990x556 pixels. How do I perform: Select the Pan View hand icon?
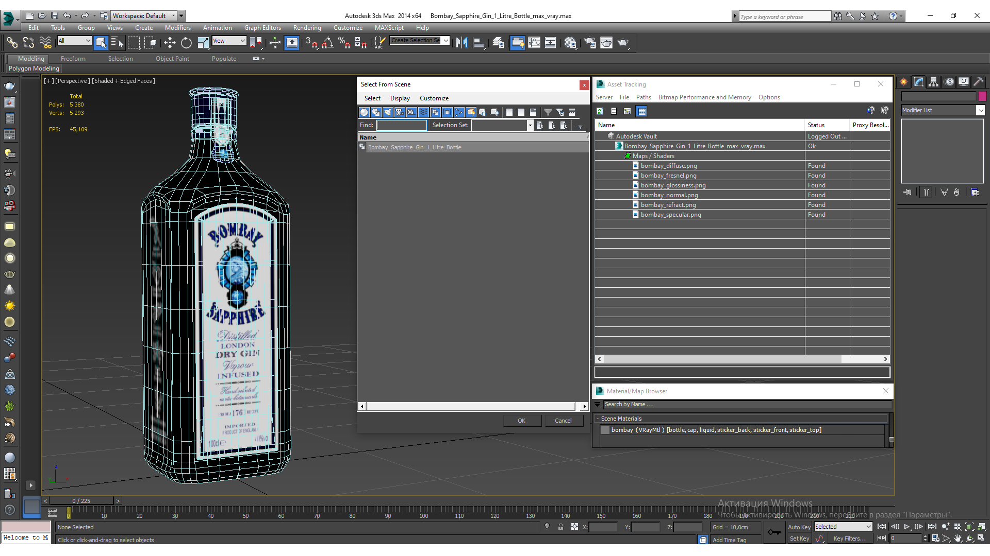pyautogui.click(x=958, y=538)
